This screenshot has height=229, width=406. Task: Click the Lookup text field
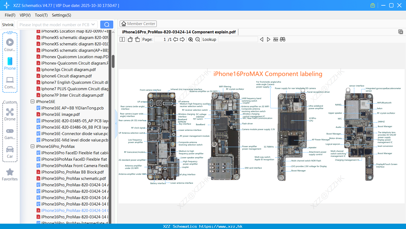coord(238,40)
